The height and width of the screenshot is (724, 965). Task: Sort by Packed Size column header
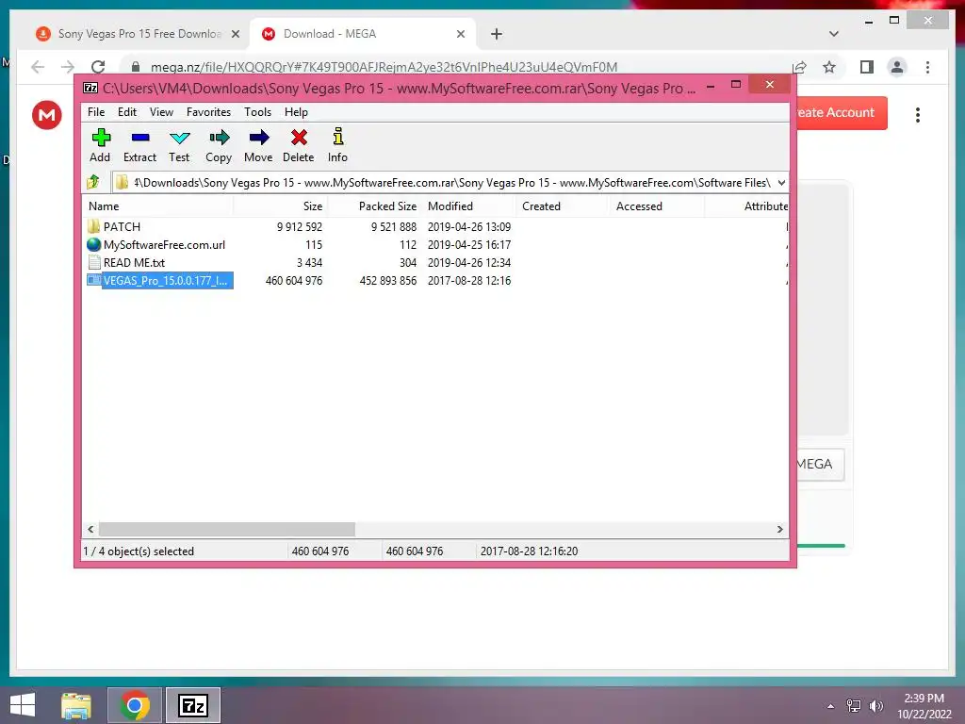click(374, 206)
